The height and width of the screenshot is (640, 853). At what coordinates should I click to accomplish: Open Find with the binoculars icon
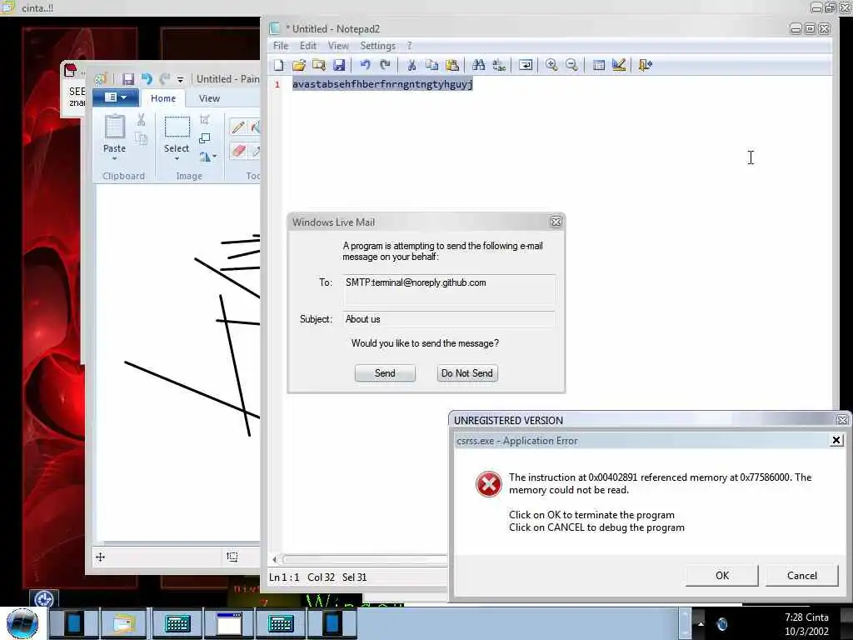pos(479,65)
